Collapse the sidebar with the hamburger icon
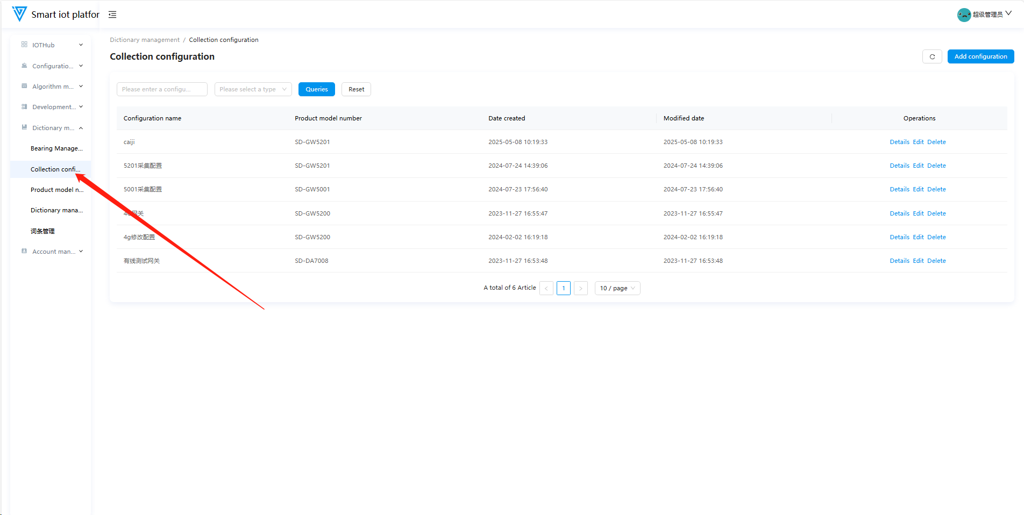This screenshot has width=1024, height=515. (x=112, y=15)
